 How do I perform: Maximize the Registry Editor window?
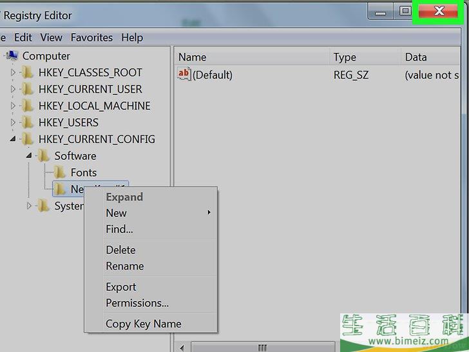(x=405, y=12)
